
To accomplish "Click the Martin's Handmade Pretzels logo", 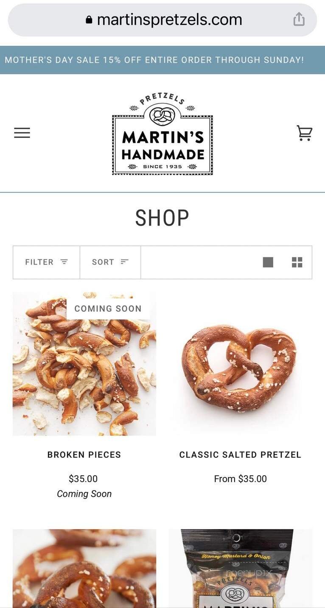I will 162,134.
